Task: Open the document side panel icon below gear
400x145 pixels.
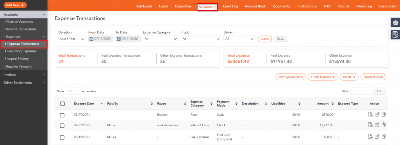Action: (x=395, y=34)
